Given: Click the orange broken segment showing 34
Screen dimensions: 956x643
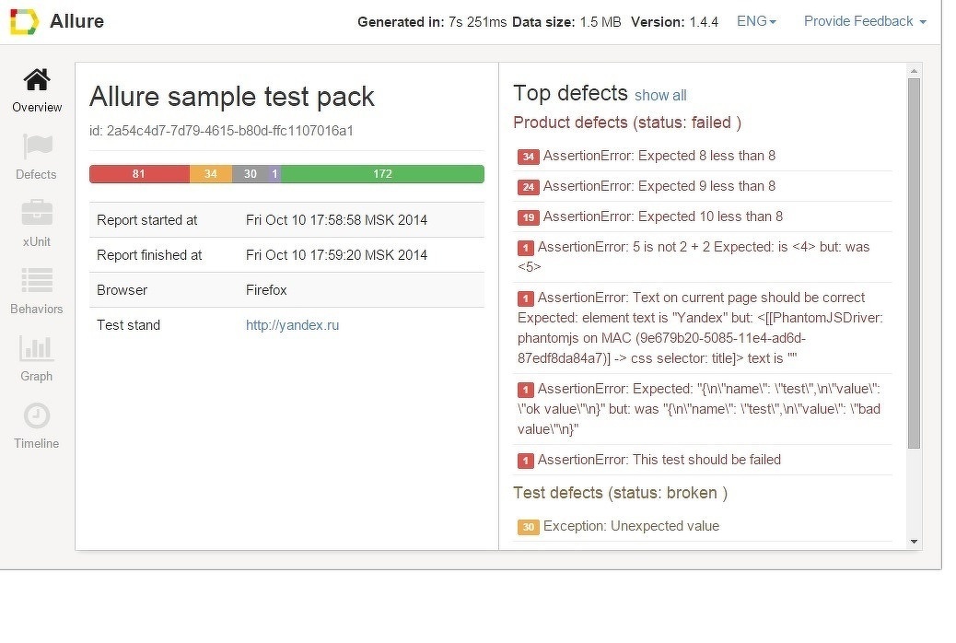Looking at the screenshot, I should 211,174.
